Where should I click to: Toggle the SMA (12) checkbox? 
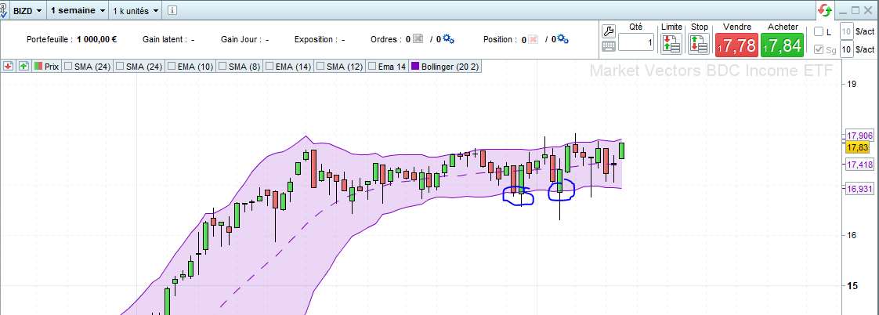321,66
